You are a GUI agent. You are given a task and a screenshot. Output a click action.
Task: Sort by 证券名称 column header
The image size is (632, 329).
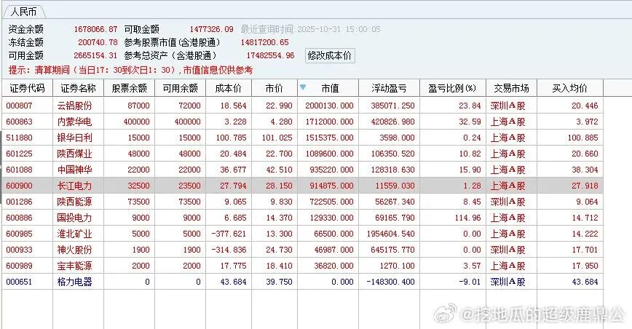point(78,88)
